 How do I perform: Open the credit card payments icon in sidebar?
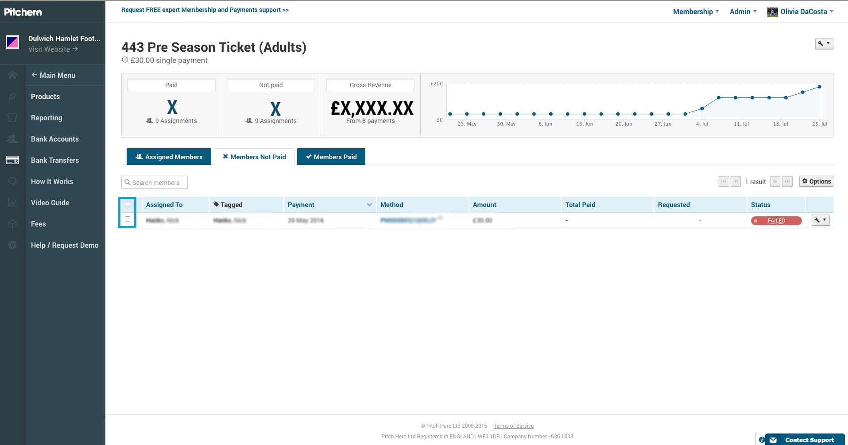pyautogui.click(x=12, y=160)
